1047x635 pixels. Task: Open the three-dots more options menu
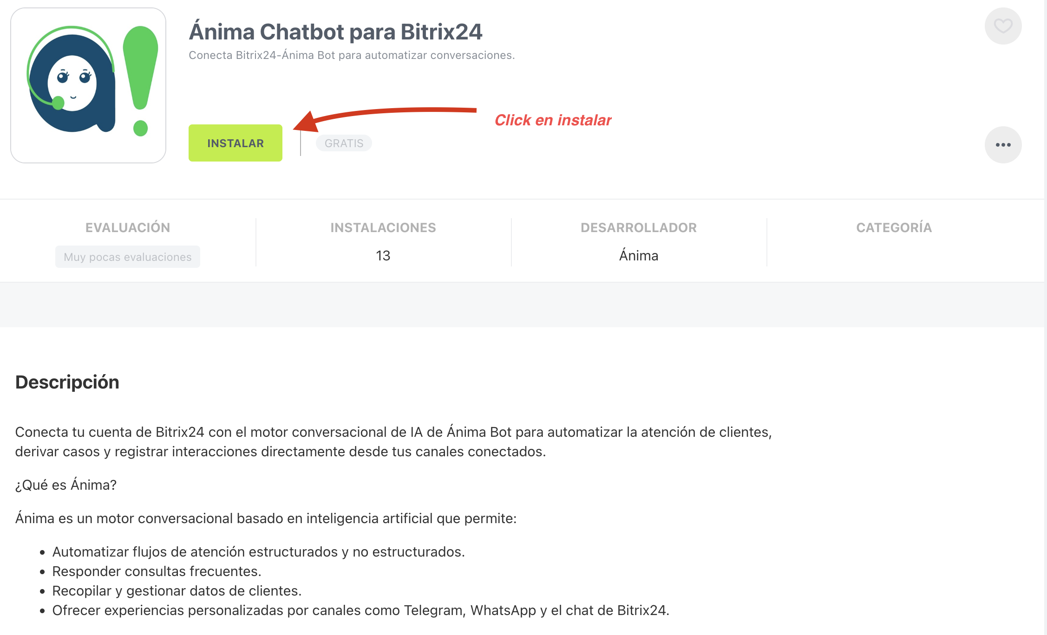[1003, 145]
